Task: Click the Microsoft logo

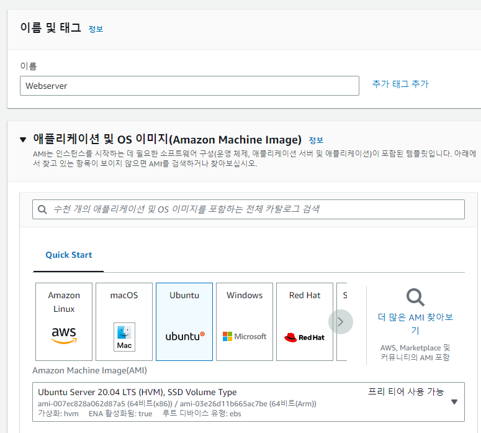Action: click(245, 337)
